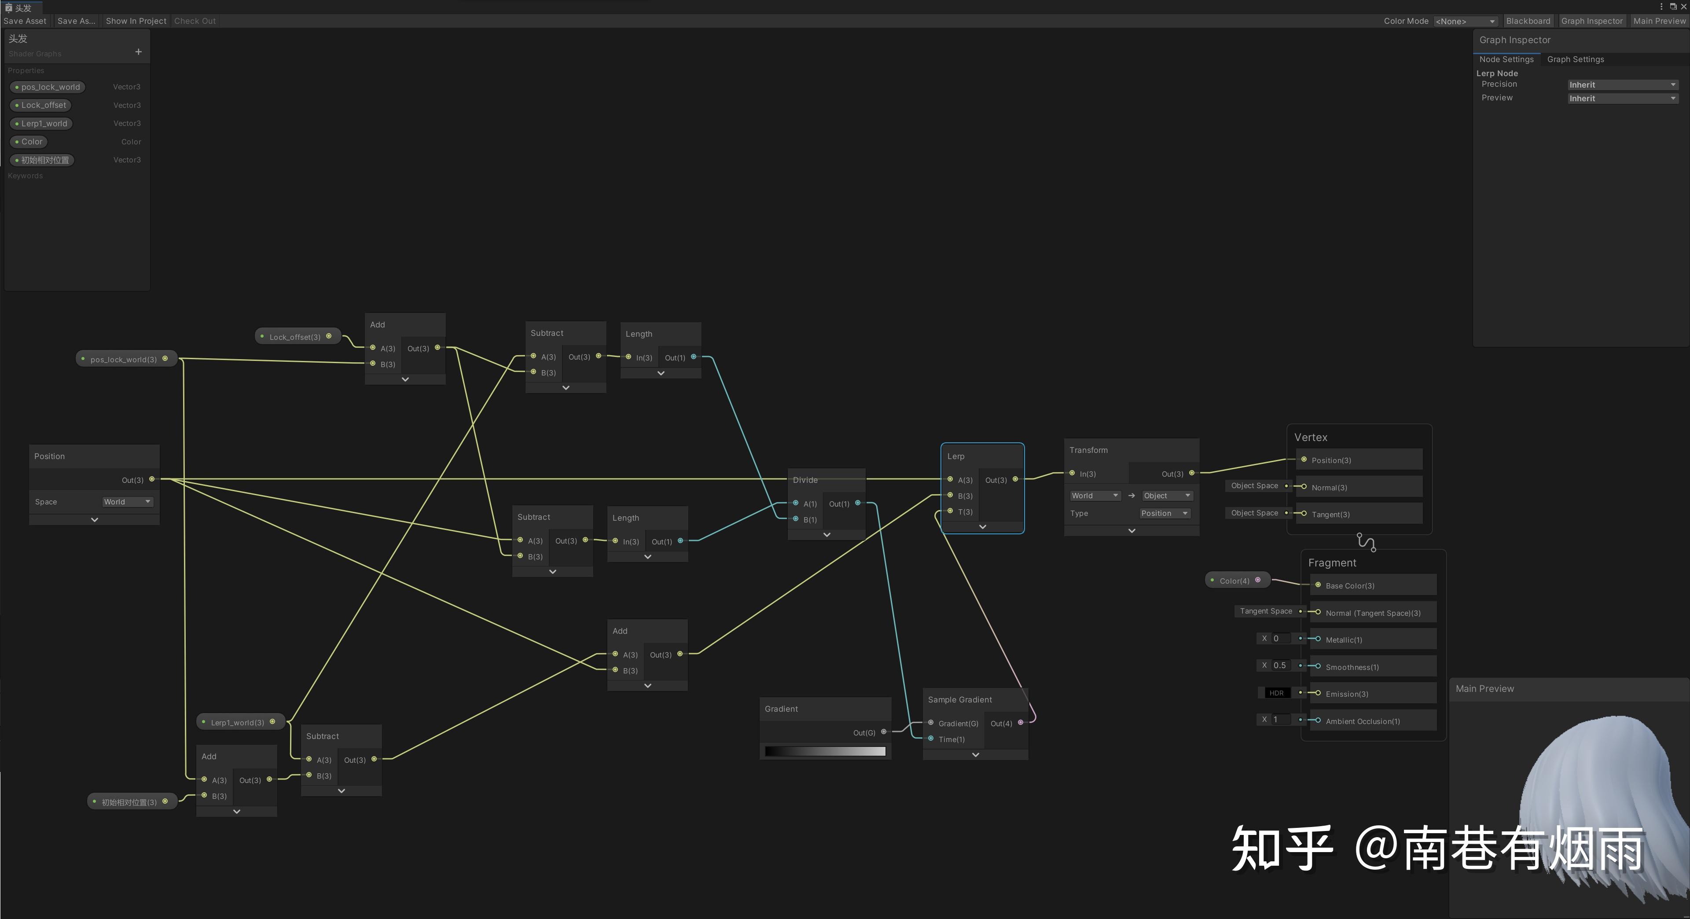The width and height of the screenshot is (1690, 919).
Task: Add a new property with the Blackboard plus icon
Action: (x=139, y=52)
